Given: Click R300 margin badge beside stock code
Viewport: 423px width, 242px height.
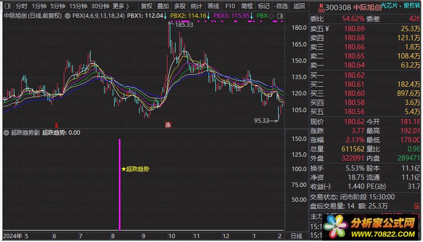Looking at the screenshot, I should pyautogui.click(x=321, y=8).
